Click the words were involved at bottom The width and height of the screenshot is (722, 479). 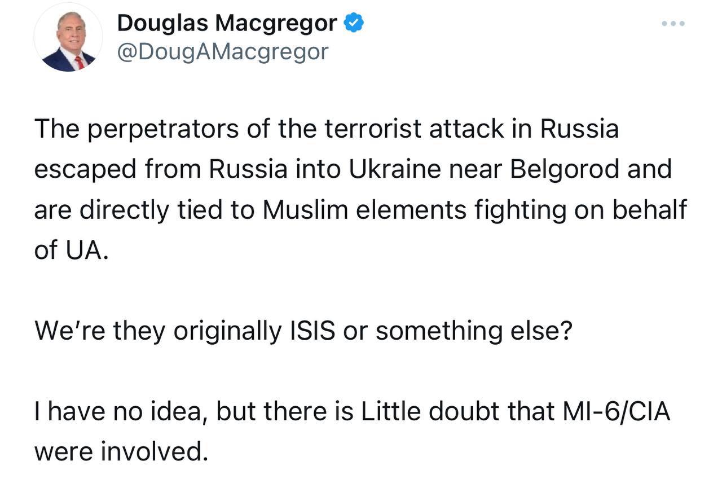click(117, 452)
